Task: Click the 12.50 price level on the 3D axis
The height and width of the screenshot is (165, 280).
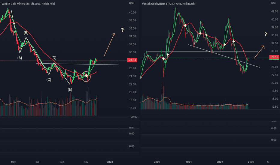Action: pyautogui.click(x=275, y=107)
